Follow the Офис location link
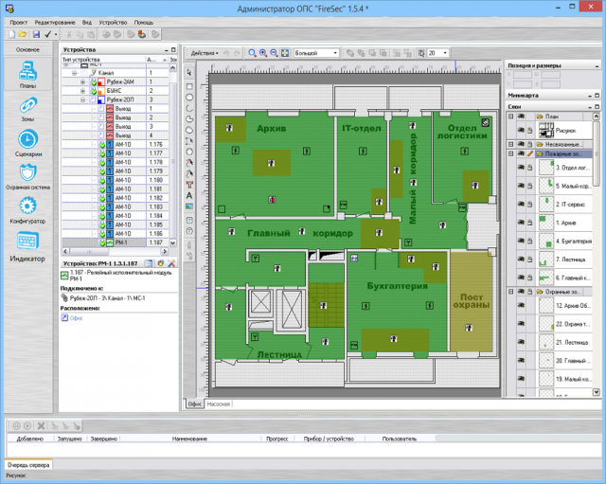This screenshot has height=484, width=606. pyautogui.click(x=76, y=318)
